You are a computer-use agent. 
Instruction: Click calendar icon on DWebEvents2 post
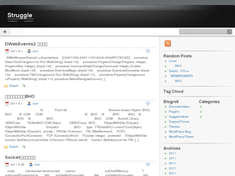(7, 51)
